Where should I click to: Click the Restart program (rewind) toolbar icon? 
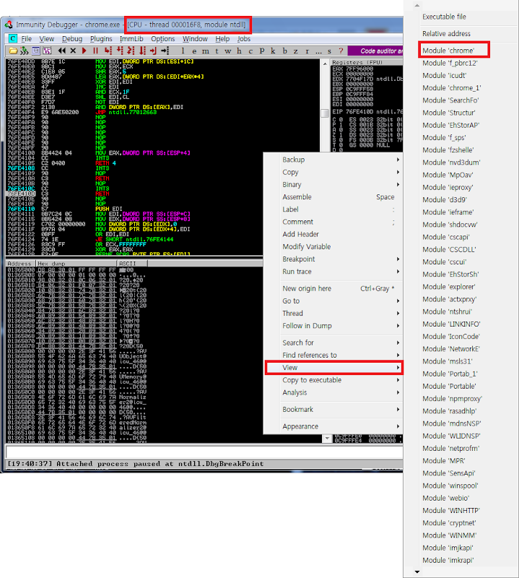61,51
